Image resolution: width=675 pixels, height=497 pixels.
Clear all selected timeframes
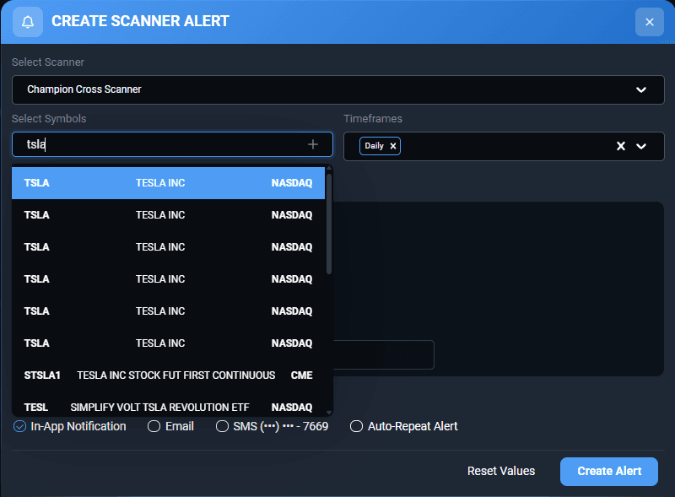(620, 146)
